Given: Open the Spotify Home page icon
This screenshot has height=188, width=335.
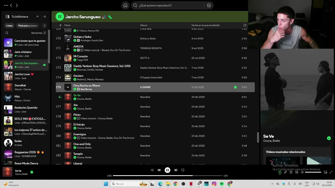Looking at the screenshot, I should pyautogui.click(x=125, y=5).
